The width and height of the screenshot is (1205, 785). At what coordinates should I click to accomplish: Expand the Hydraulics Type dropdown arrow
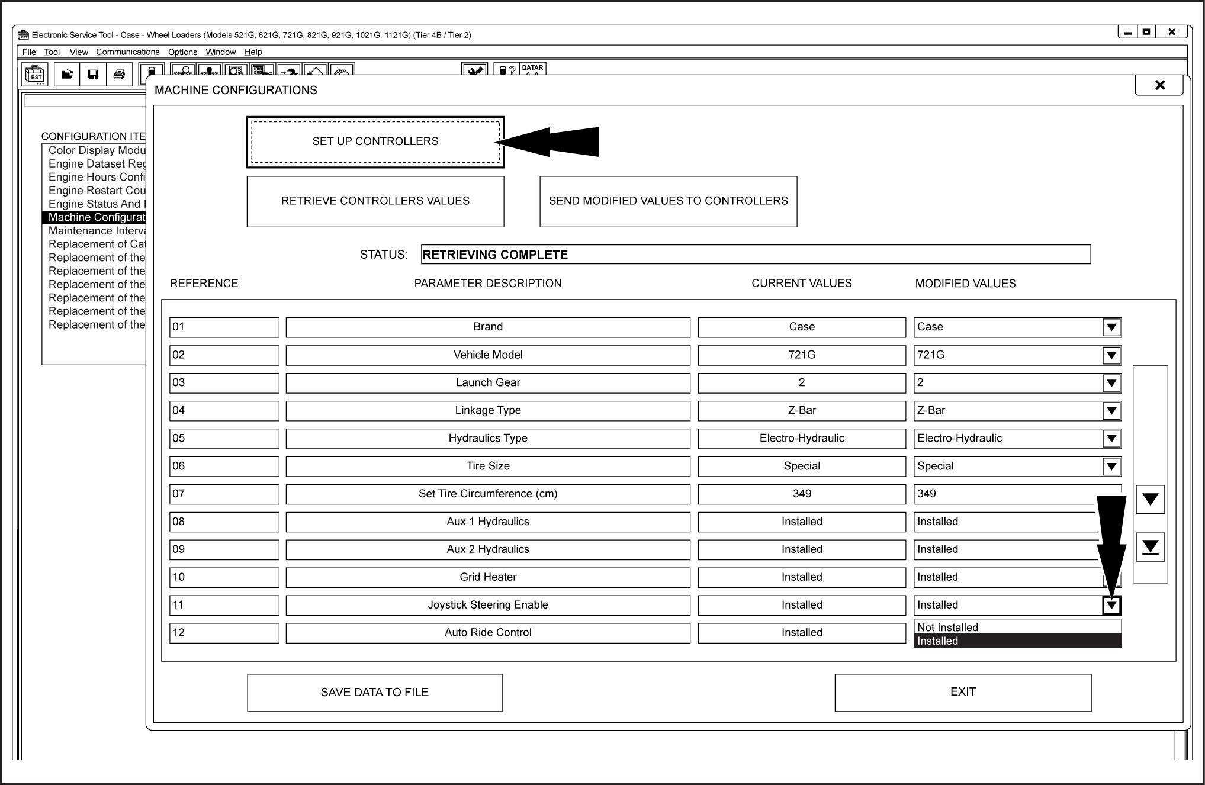[1111, 439]
